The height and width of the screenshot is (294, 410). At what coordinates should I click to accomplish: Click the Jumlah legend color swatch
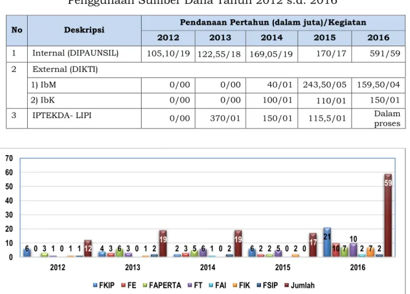click(x=287, y=285)
